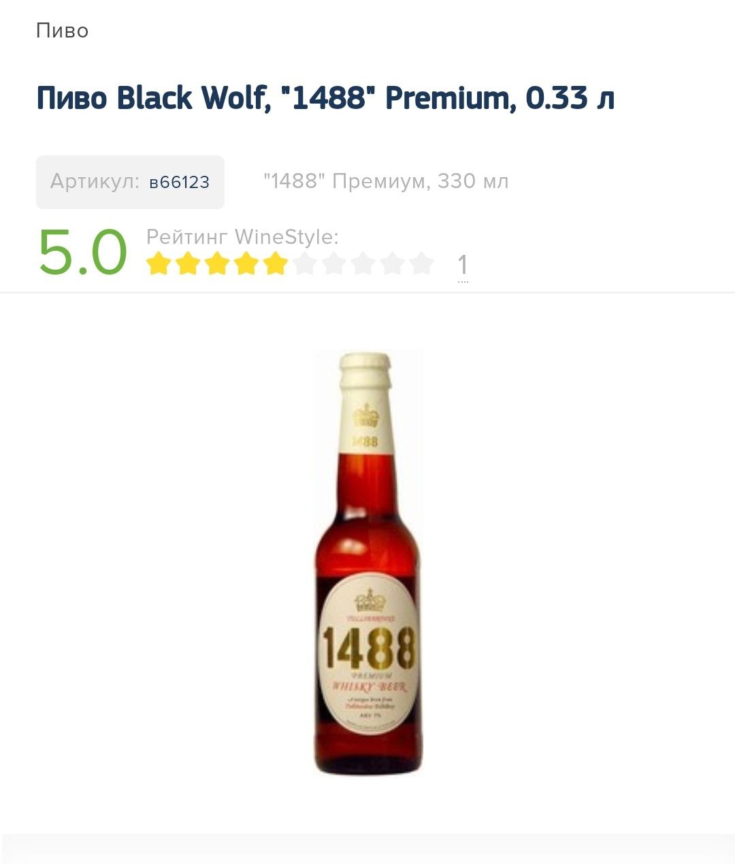This screenshot has width=735, height=864.
Task: Click the third yellow rating star
Action: point(217,263)
